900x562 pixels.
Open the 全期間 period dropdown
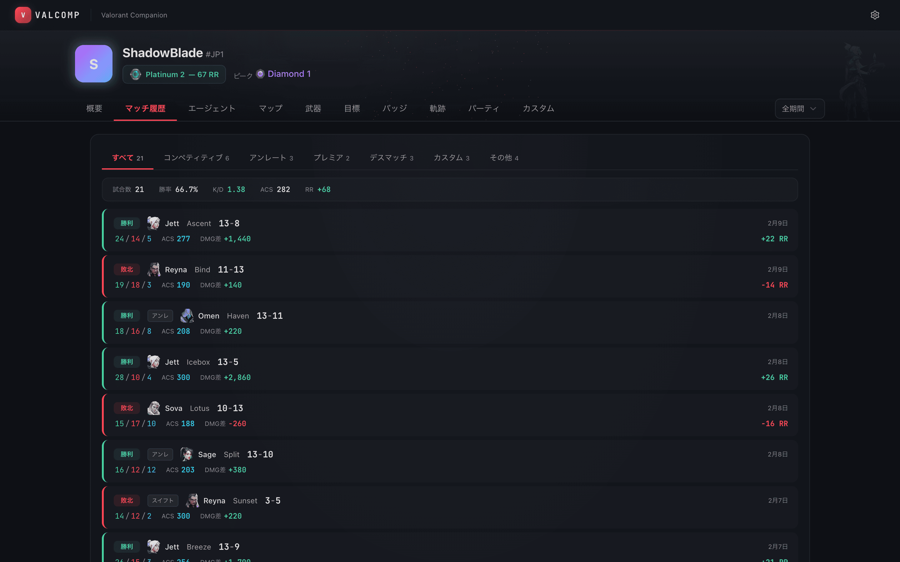click(800, 109)
